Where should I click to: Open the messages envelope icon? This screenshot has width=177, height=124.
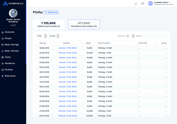coord(142,3)
